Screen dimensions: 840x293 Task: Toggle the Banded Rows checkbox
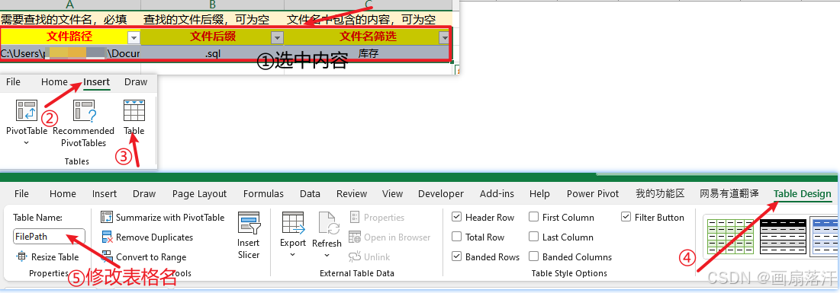(457, 256)
